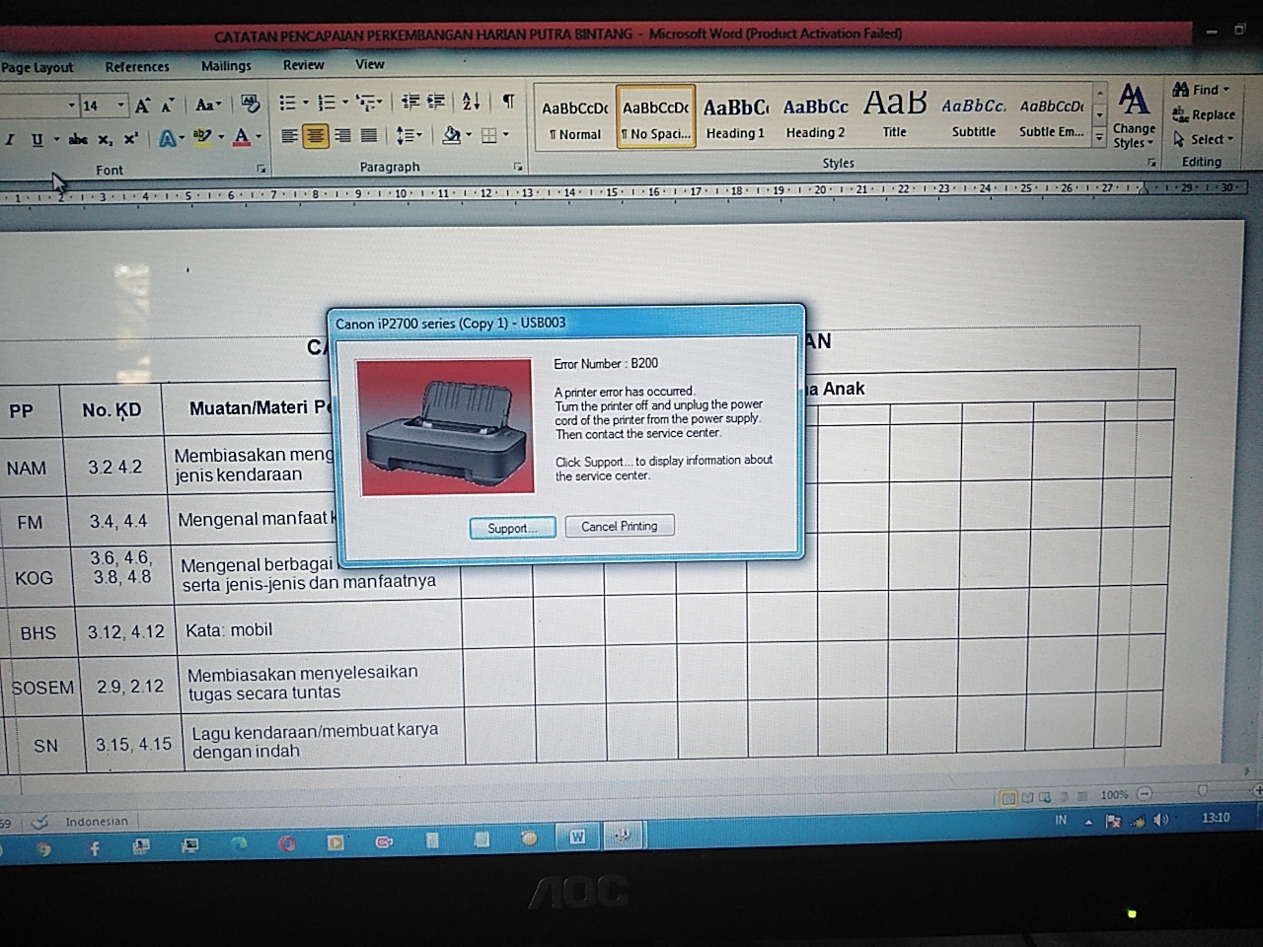Open the Change Styles menu
Viewport: 1263px width, 947px height.
pos(1134,116)
